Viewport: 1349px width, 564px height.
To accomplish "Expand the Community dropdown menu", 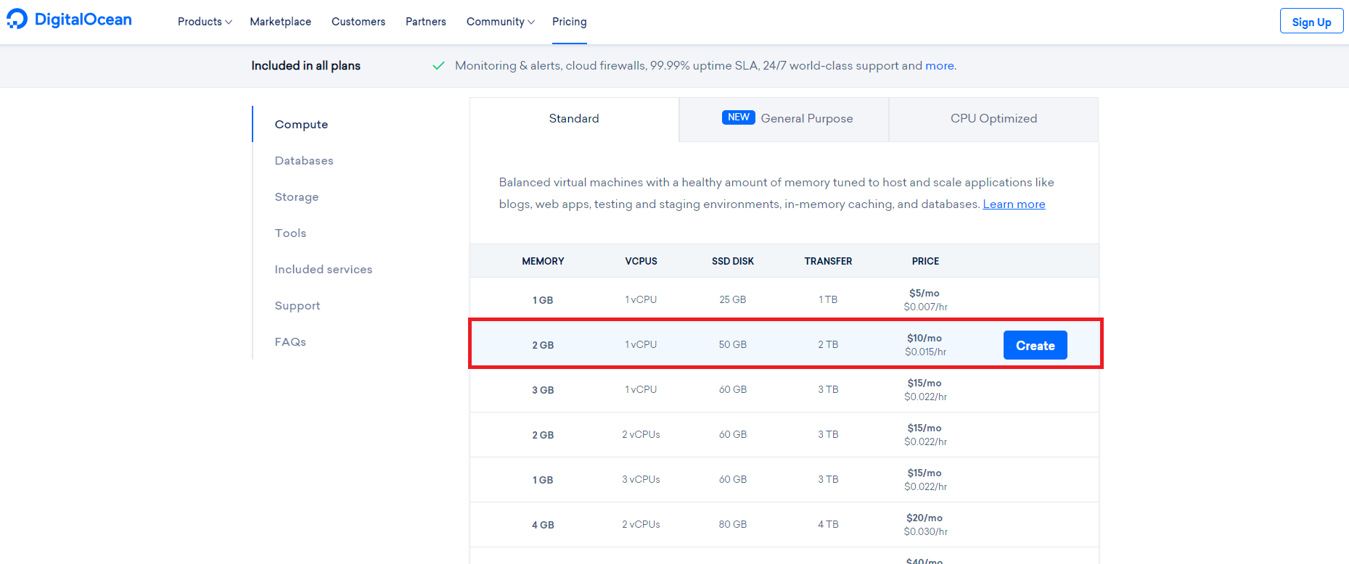I will point(501,22).
